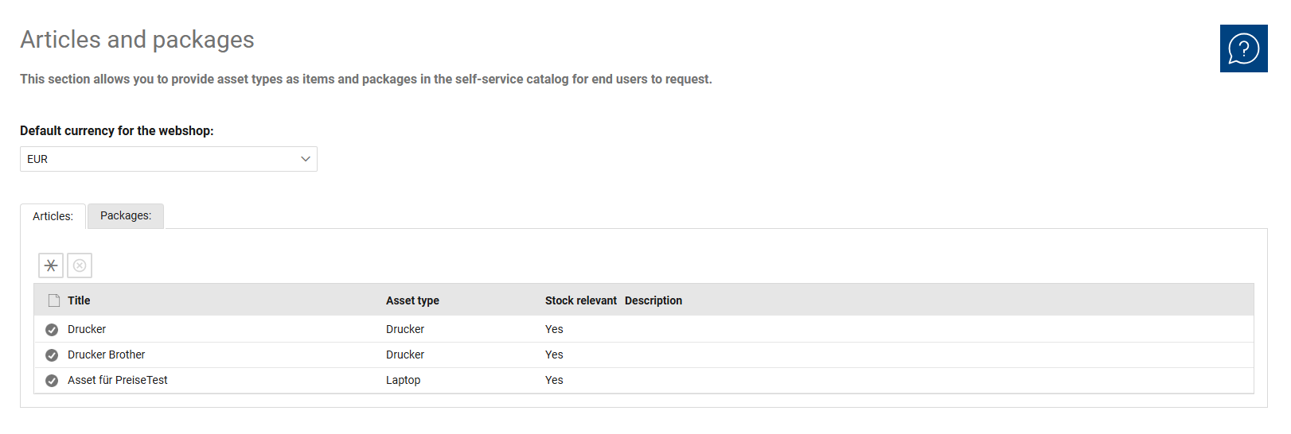The width and height of the screenshot is (1291, 434).
Task: Click the 'Articles and packages' heading
Action: [137, 39]
